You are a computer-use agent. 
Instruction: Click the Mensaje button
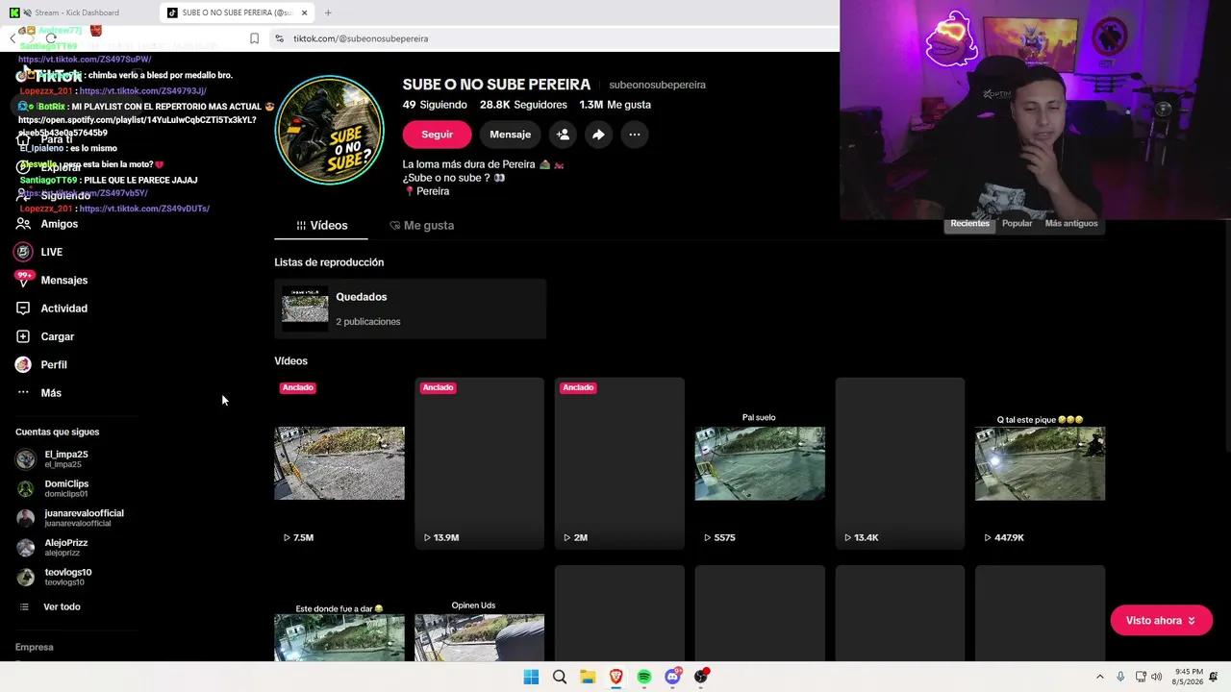(510, 135)
